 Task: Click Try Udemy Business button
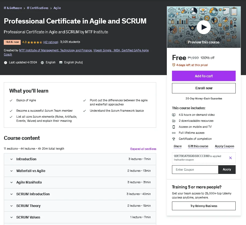[204, 206]
